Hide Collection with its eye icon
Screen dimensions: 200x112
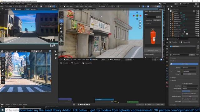[x=196, y=11]
